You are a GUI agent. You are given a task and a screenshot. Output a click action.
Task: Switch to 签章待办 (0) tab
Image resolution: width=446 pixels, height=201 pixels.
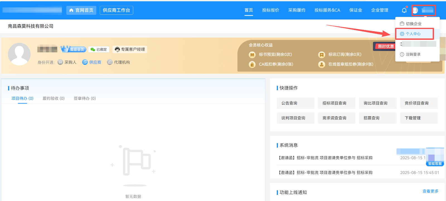pos(85,99)
